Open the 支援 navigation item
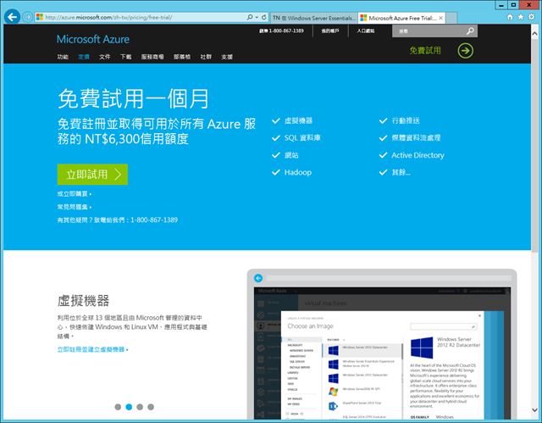This screenshot has width=542, height=423. pos(227,57)
